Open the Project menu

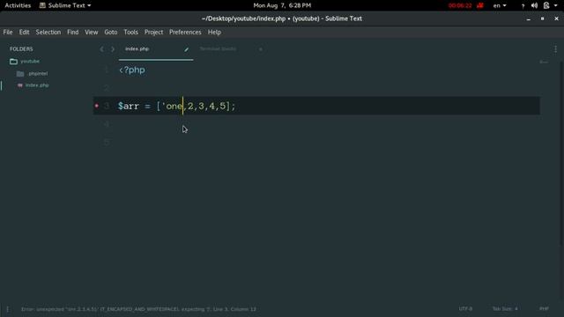[153, 32]
